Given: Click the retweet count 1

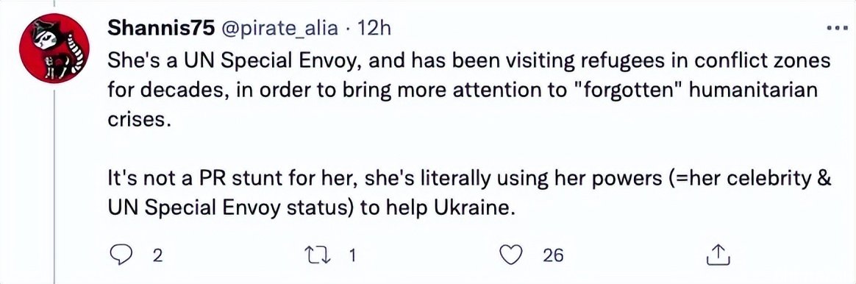Looking at the screenshot, I should 353,256.
